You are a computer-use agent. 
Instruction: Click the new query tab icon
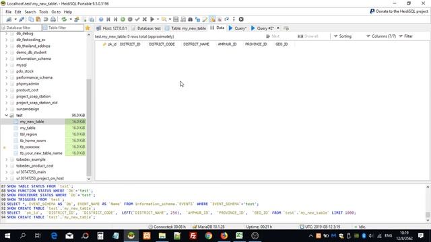click(x=286, y=28)
